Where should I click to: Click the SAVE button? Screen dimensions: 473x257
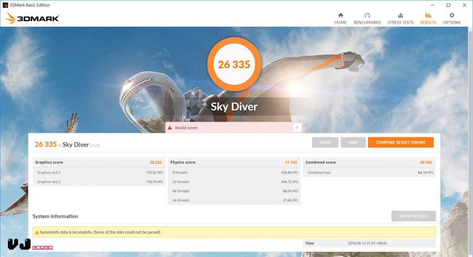[x=353, y=142]
